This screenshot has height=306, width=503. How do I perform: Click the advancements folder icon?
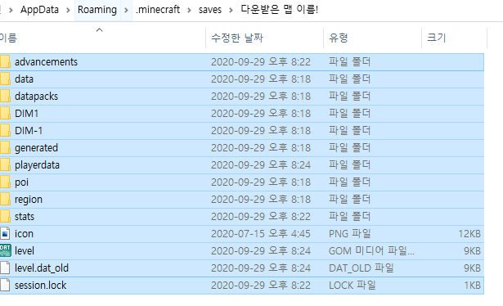(x=5, y=61)
